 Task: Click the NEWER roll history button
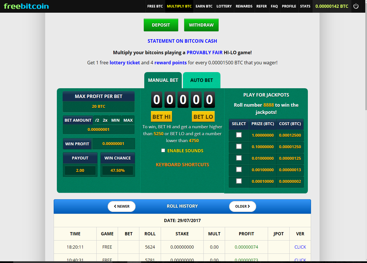pyautogui.click(x=121, y=206)
